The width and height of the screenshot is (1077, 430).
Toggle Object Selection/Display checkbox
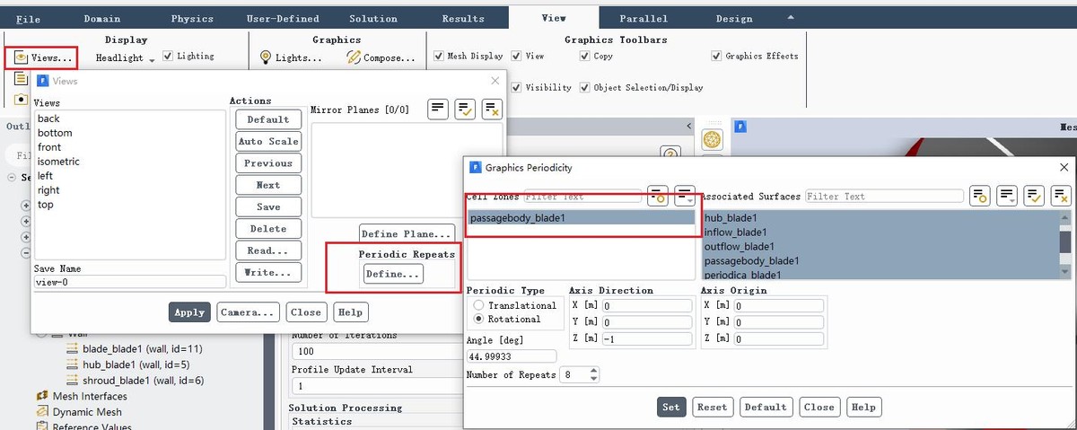(x=584, y=88)
